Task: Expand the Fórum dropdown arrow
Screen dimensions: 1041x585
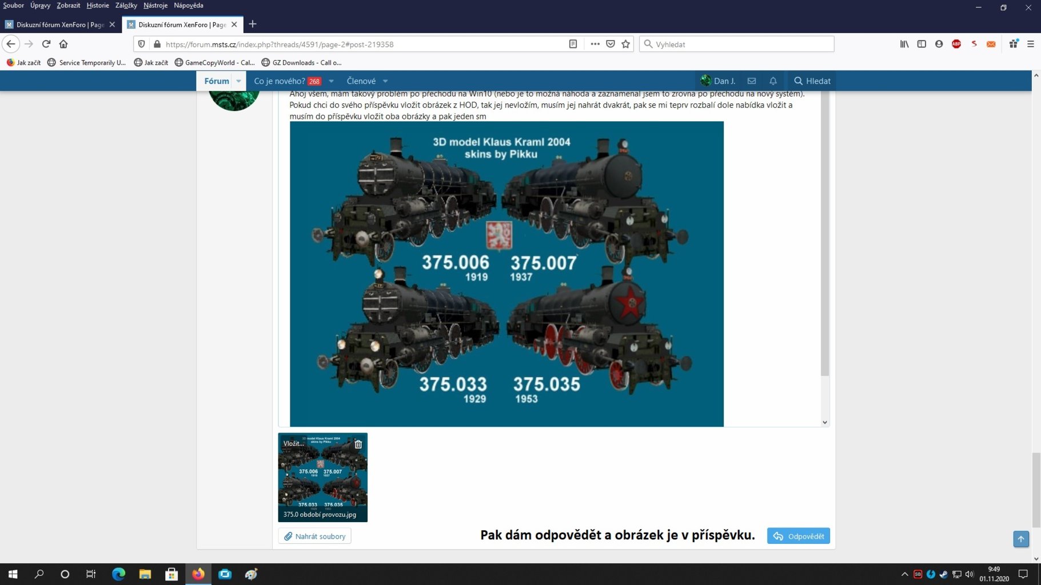Action: point(238,81)
